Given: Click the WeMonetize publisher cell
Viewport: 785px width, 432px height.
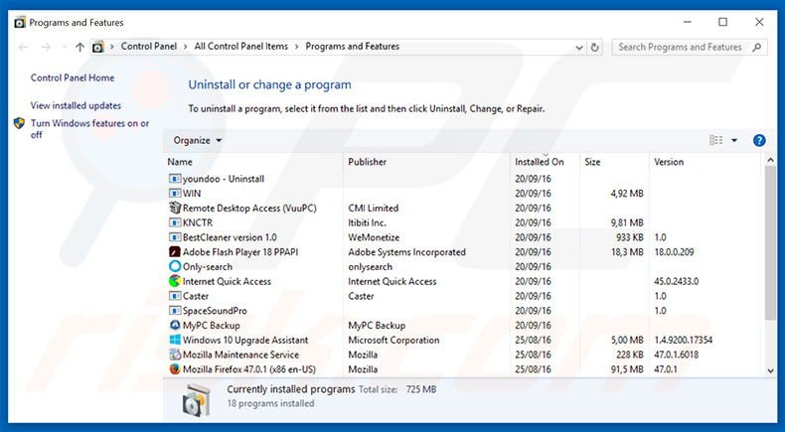Looking at the screenshot, I should (374, 237).
